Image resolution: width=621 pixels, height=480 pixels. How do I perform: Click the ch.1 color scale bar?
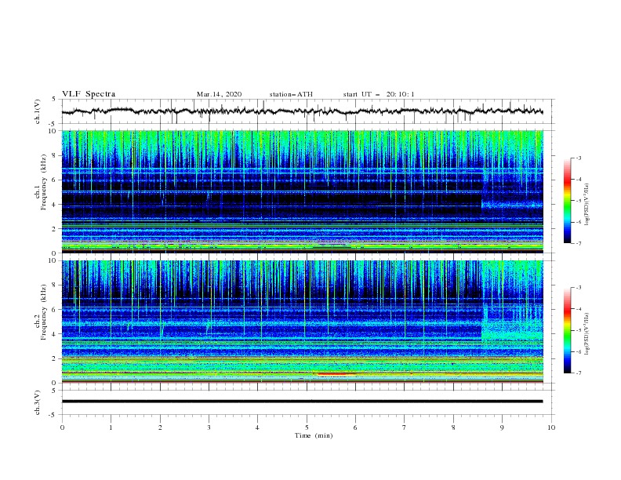pos(568,201)
